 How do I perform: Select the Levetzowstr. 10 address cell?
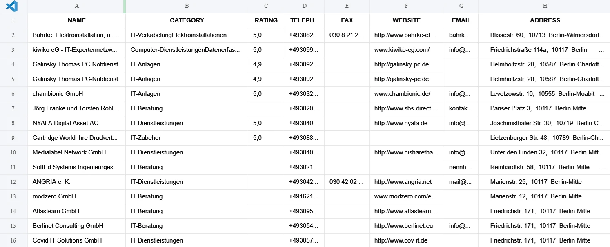[x=545, y=94]
